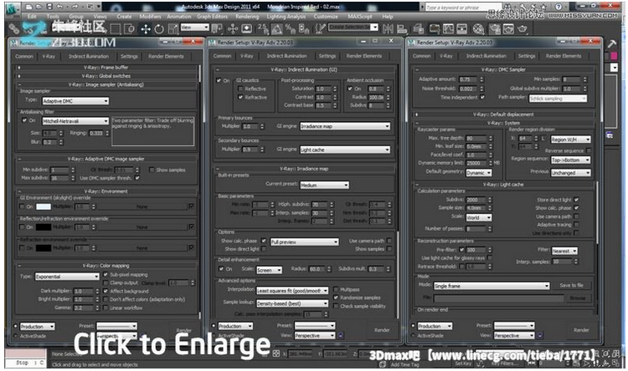Screen dimensions: 628x371
Task: Open the Utilities hammer panel icon
Action: point(611,43)
